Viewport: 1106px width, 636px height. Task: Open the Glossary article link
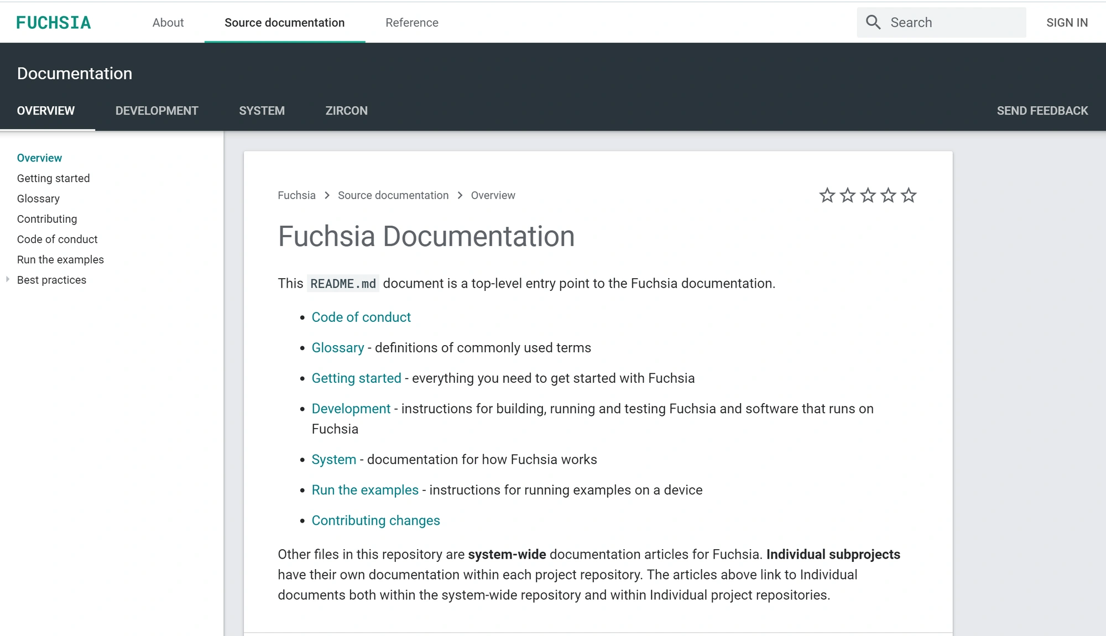tap(338, 348)
